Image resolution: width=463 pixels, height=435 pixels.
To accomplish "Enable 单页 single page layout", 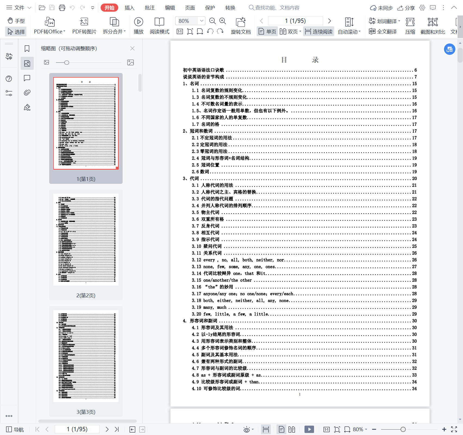I will 267,31.
